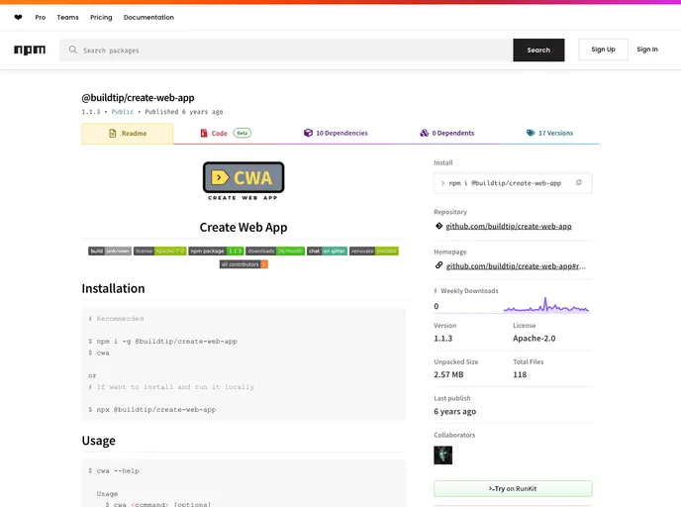Image resolution: width=681 pixels, height=507 pixels.
Task: Open the collaborator avatar
Action: coord(443,456)
